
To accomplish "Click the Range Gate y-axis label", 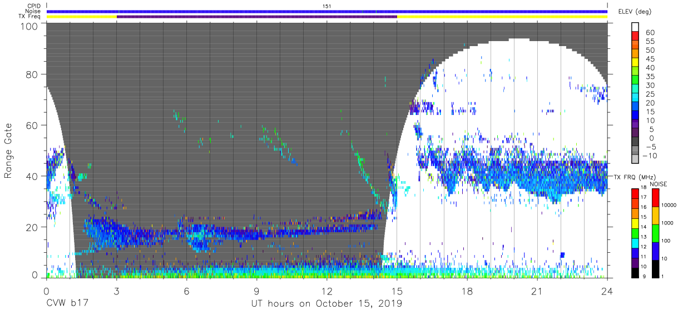I will 8,151.
